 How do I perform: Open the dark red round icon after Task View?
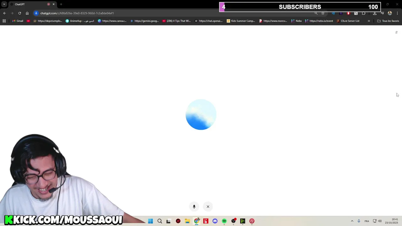178,221
